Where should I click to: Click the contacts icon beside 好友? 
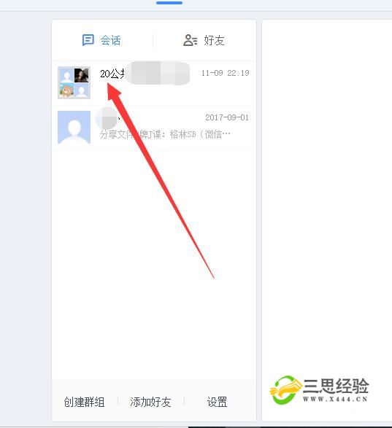click(x=190, y=40)
